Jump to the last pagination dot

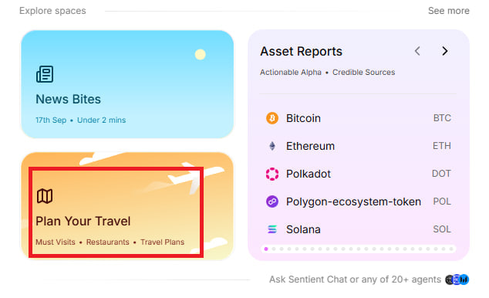point(451,249)
